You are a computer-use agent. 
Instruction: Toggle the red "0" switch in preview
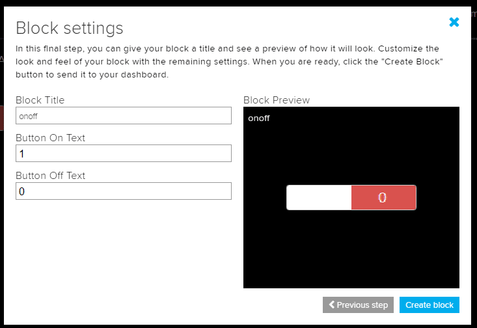tap(383, 198)
